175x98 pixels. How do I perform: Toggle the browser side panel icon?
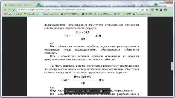161,10
